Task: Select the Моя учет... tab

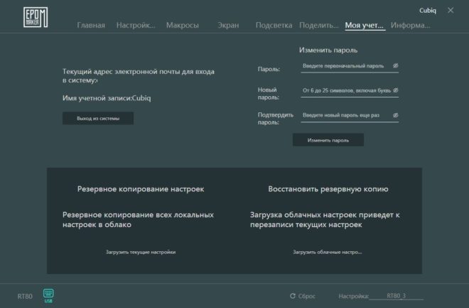Action: (365, 25)
